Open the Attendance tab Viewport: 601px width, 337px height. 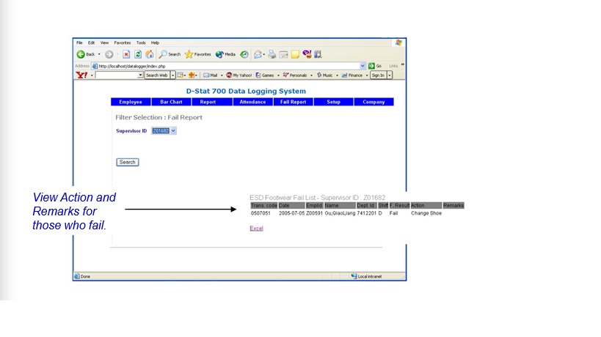252,102
